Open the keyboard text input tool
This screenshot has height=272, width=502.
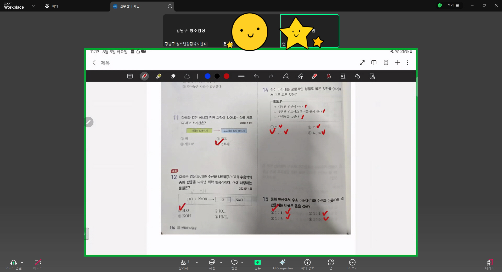[x=130, y=76]
